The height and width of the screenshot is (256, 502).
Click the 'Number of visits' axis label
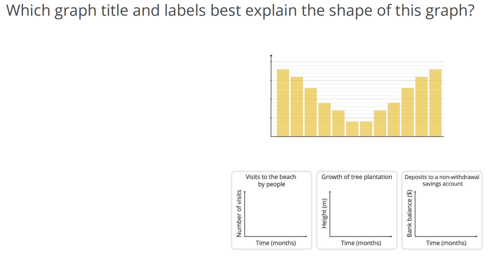[239, 213]
